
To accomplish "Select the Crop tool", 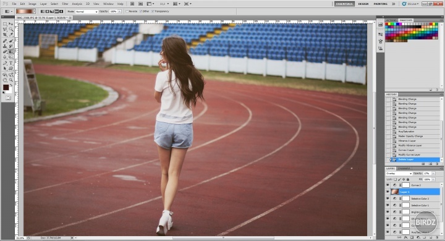I will click(5, 35).
